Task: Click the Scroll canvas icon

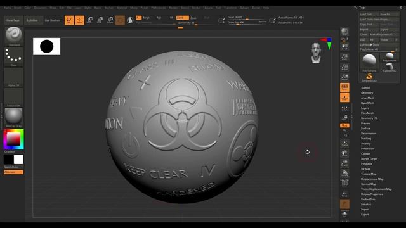Action: tap(344, 46)
